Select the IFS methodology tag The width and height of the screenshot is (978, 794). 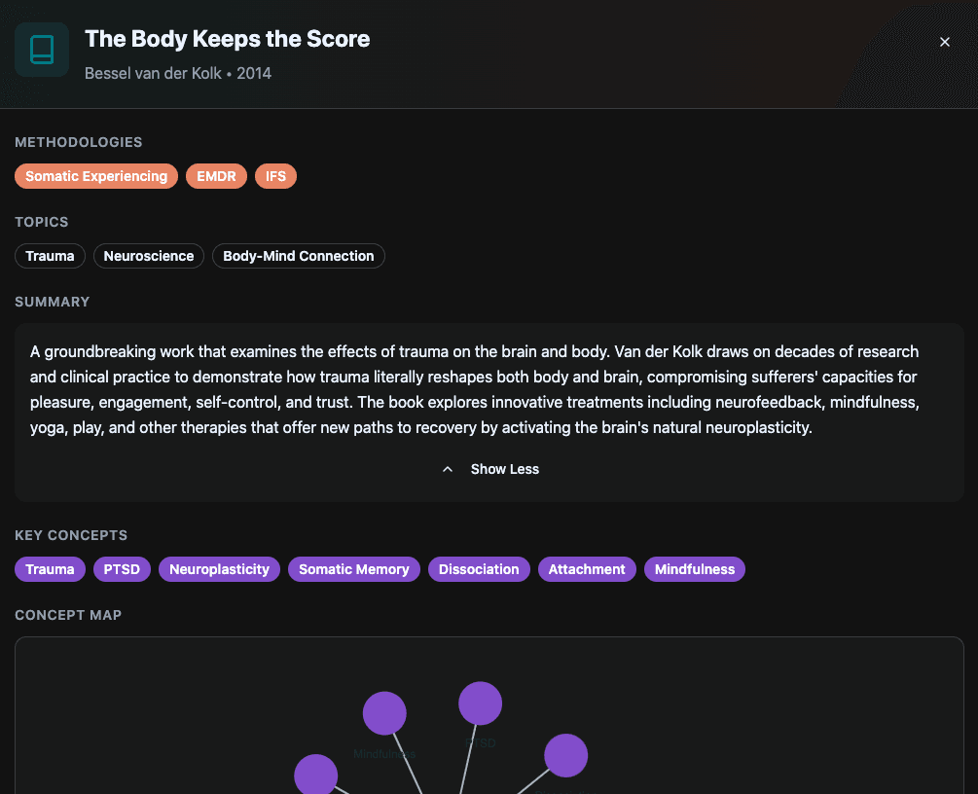coord(275,176)
